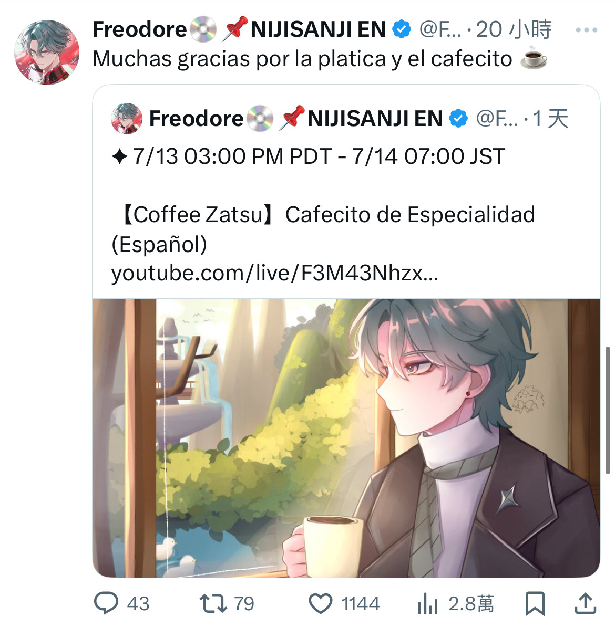Click the Freodore name in the quoted post
Image resolution: width=615 pixels, height=638 pixels.
click(197, 119)
